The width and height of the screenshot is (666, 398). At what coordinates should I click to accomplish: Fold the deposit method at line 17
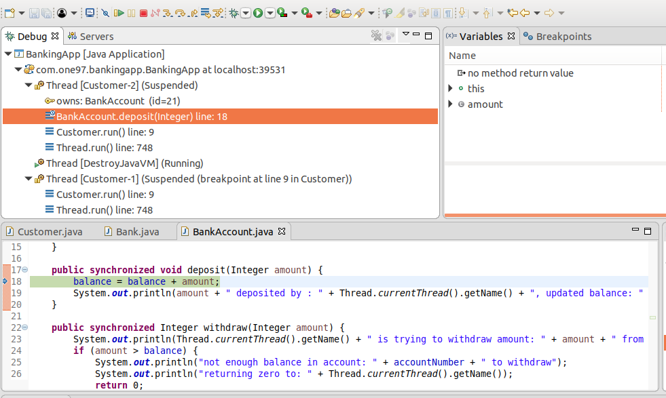25,270
